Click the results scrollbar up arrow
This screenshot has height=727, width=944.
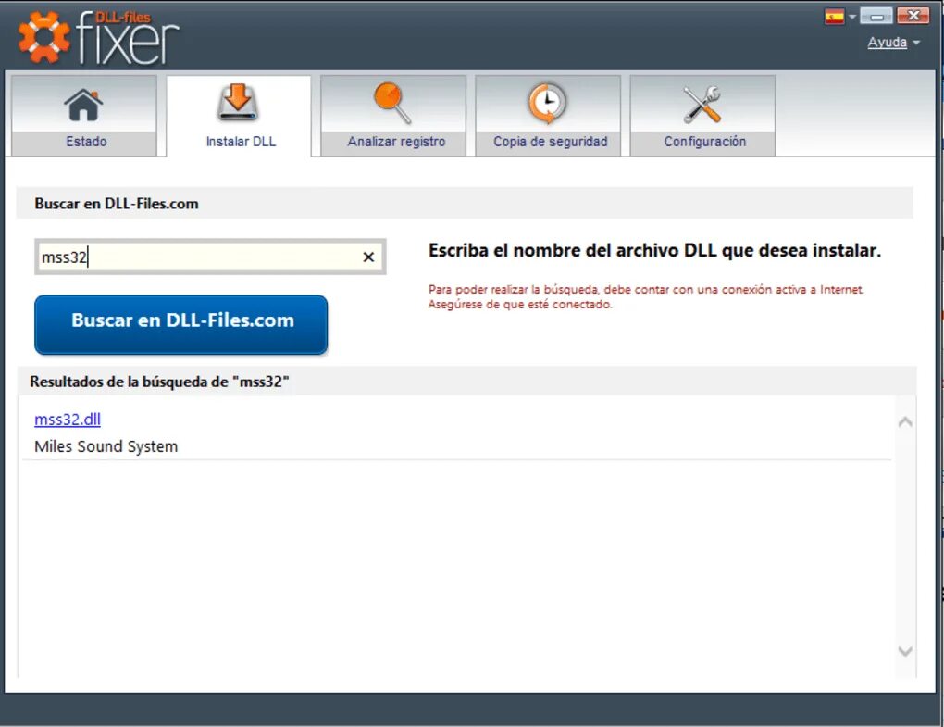[905, 421]
